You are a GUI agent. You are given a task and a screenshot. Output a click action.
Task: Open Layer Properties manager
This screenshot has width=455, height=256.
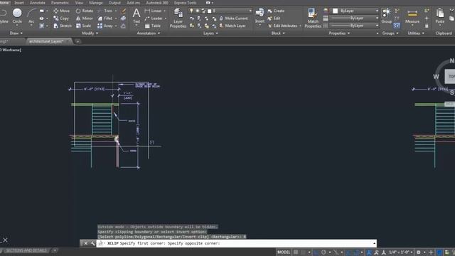[178, 18]
